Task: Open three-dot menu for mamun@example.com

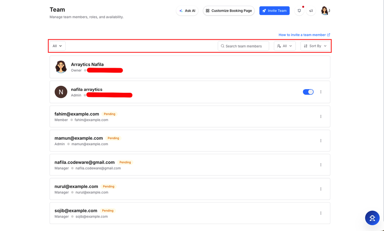Action: coord(321,141)
